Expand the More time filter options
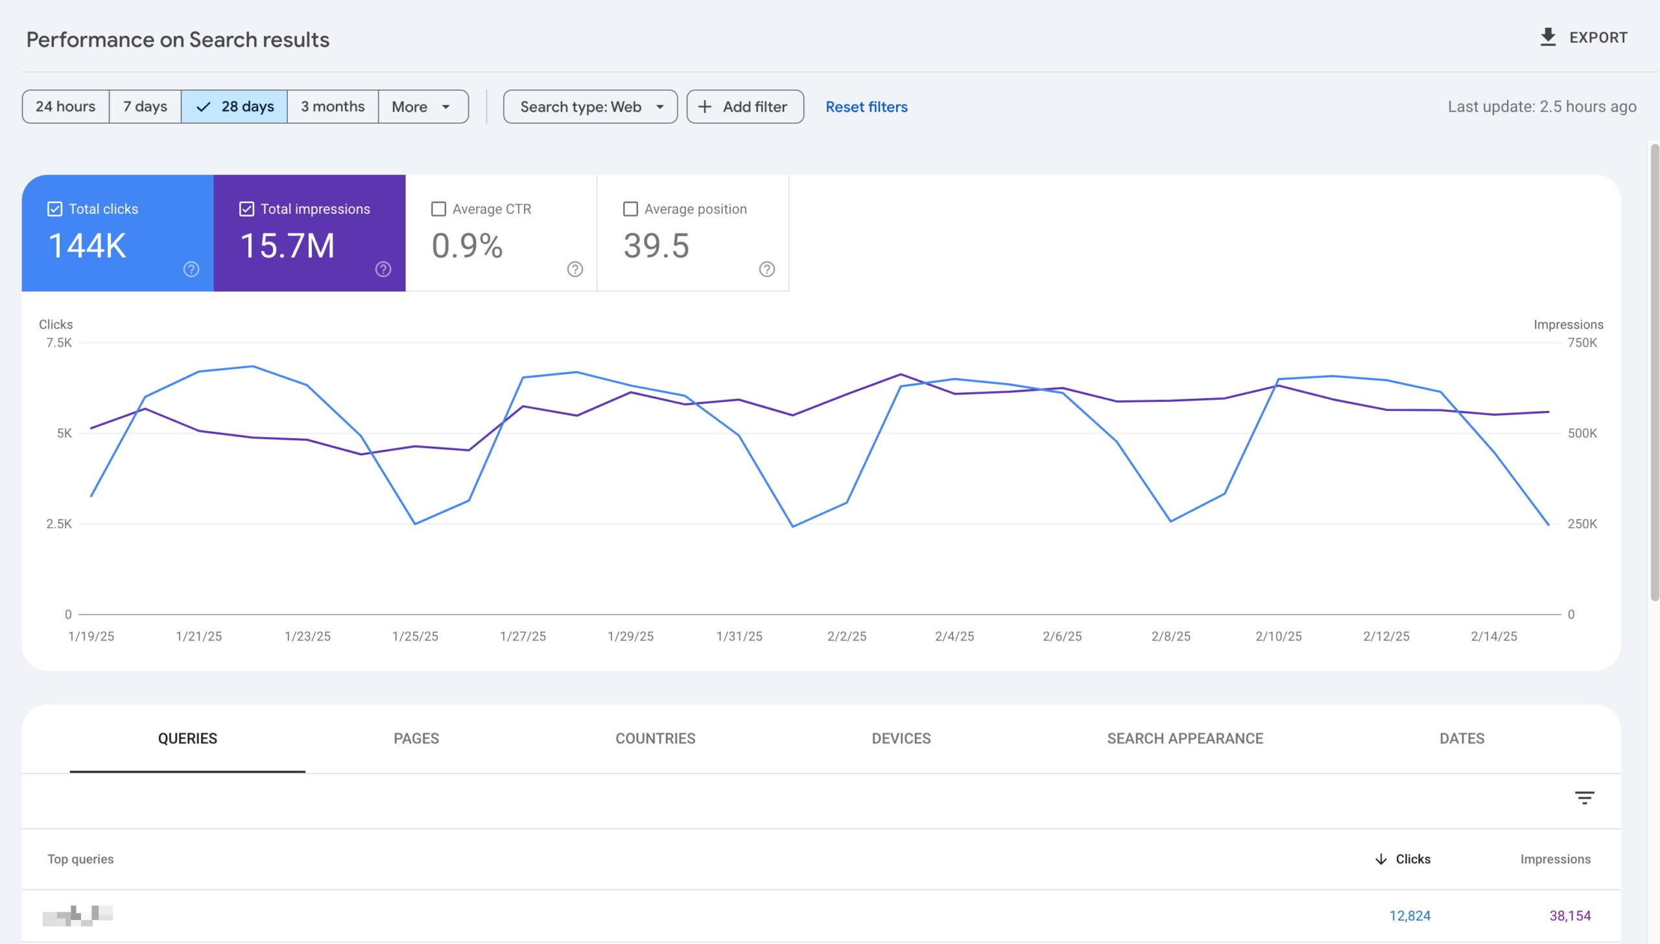1660x944 pixels. (422, 105)
